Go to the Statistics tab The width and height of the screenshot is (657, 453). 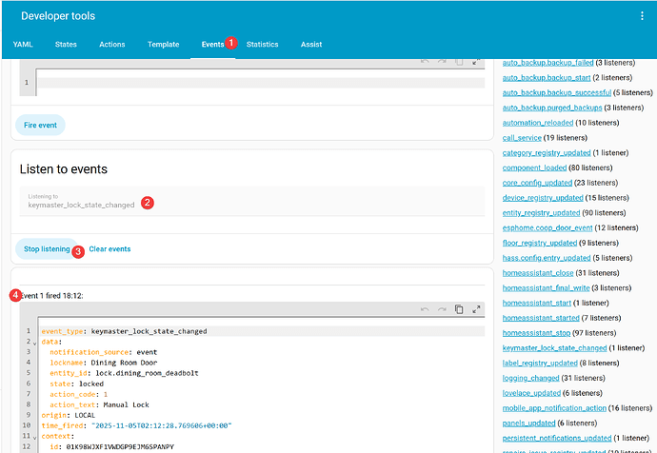[262, 45]
